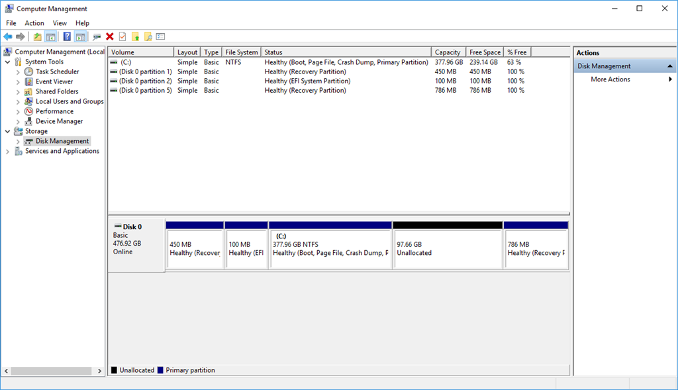Screen dimensions: 678x390
Task: Click the Computer Management (Local) root icon
Action: point(8,52)
